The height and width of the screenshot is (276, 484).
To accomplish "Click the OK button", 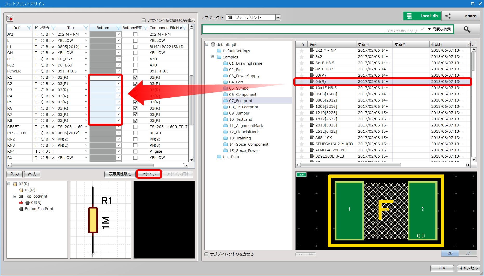I will click(x=442, y=268).
